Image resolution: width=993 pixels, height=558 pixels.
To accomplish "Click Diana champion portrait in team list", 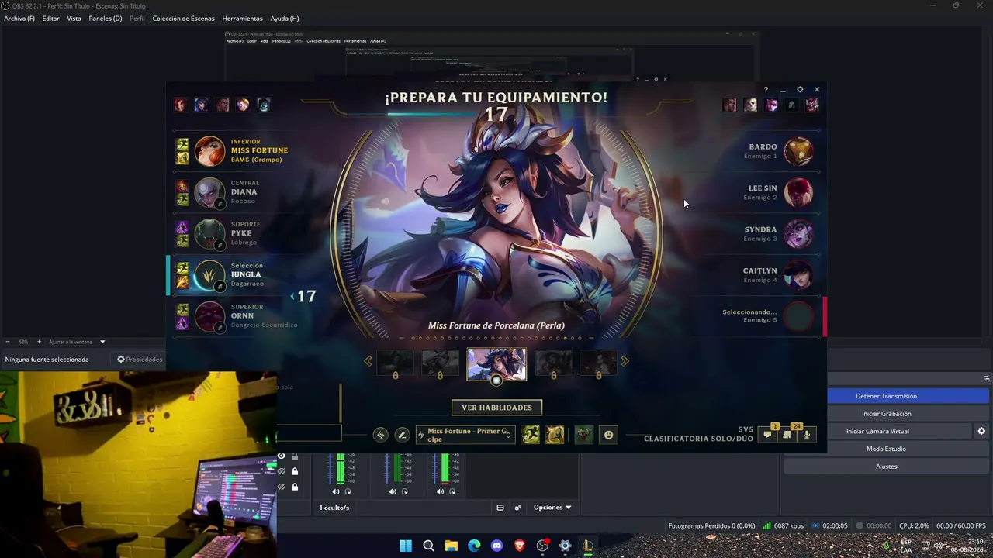I will tap(209, 192).
